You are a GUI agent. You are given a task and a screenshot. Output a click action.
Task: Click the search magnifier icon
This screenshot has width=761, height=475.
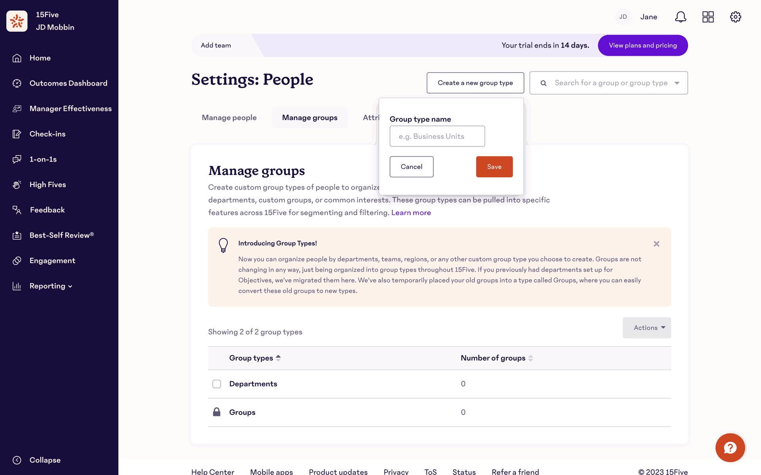tap(543, 83)
